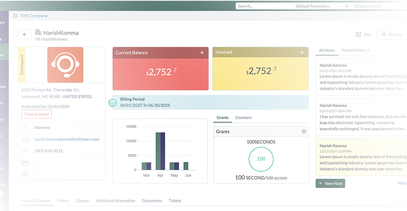Switch to the Counters tab
The height and width of the screenshot is (211, 407).
point(243,118)
